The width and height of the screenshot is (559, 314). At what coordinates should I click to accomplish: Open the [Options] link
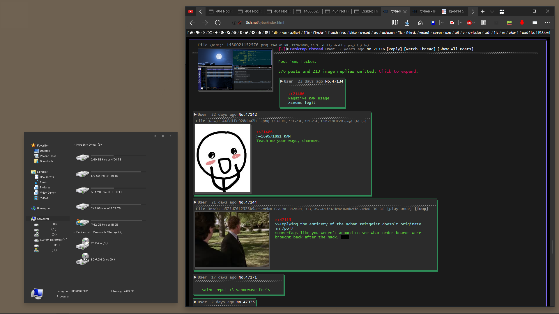[x=544, y=33]
